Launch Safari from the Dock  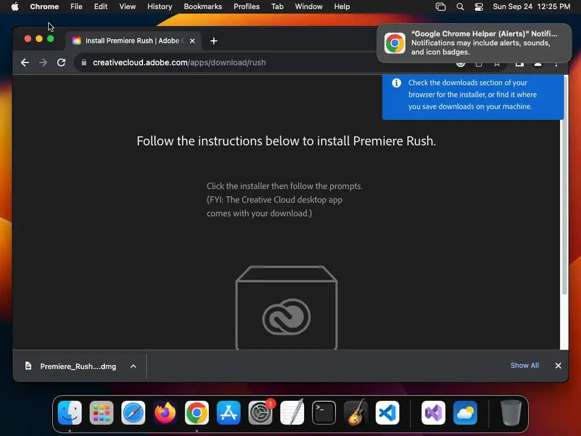pos(133,413)
